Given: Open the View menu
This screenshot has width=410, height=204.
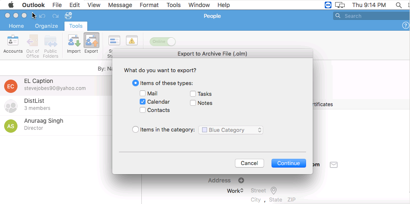Looking at the screenshot, I should click(94, 5).
